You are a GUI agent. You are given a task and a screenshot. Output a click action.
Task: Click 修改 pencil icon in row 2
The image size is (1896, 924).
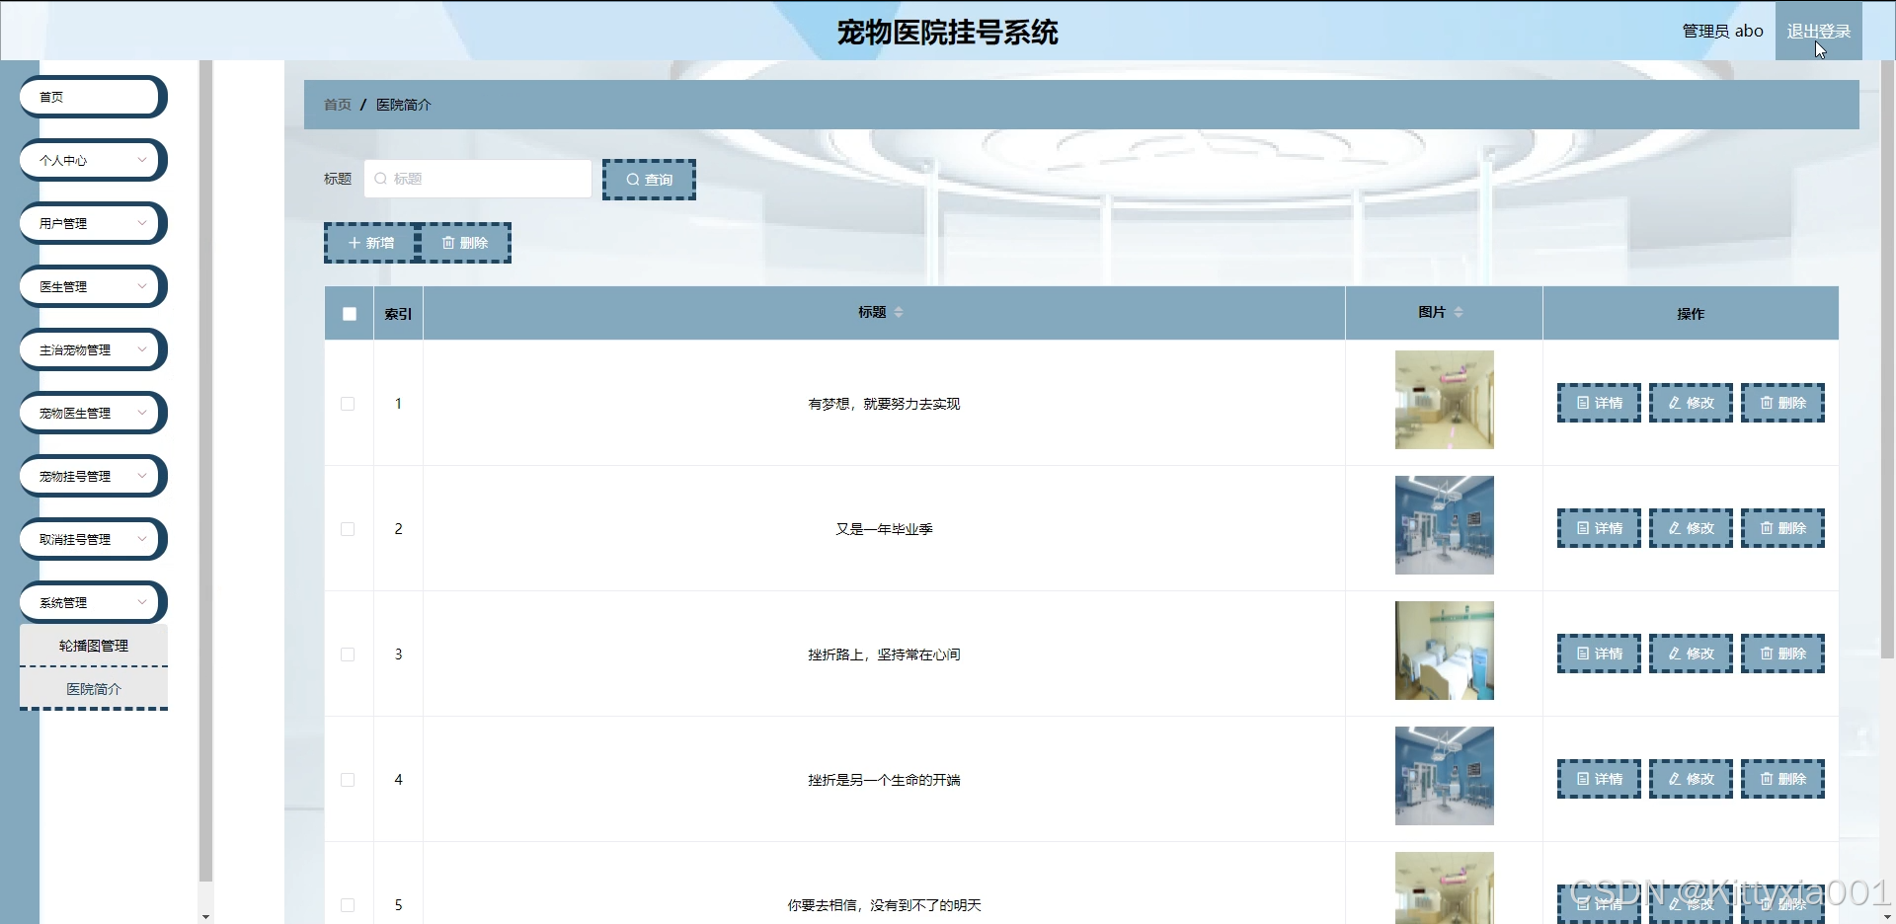[x=1675, y=528]
